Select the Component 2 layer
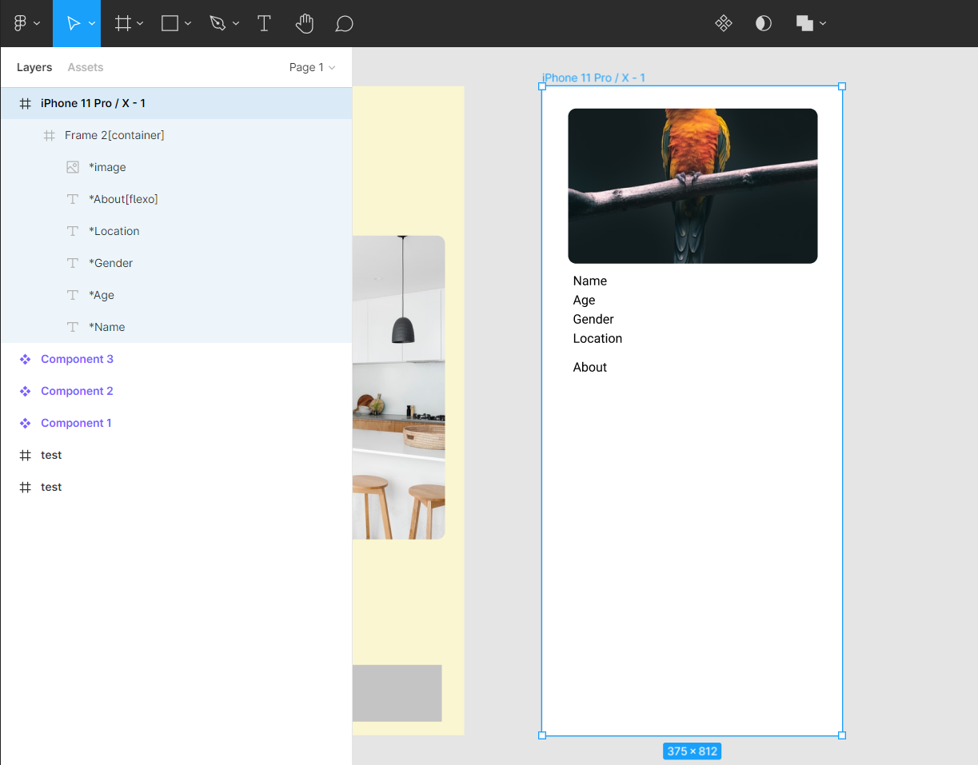The width and height of the screenshot is (978, 765). [x=176, y=391]
